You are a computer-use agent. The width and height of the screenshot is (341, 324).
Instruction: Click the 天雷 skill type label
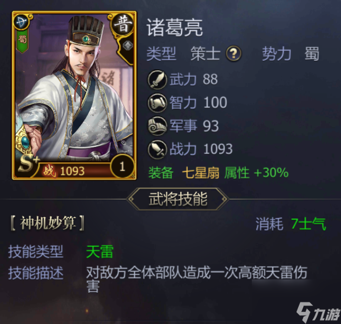pyautogui.click(x=100, y=252)
